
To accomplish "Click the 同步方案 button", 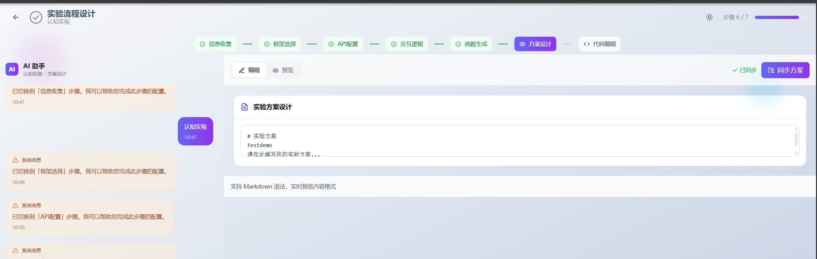I will pos(785,70).
